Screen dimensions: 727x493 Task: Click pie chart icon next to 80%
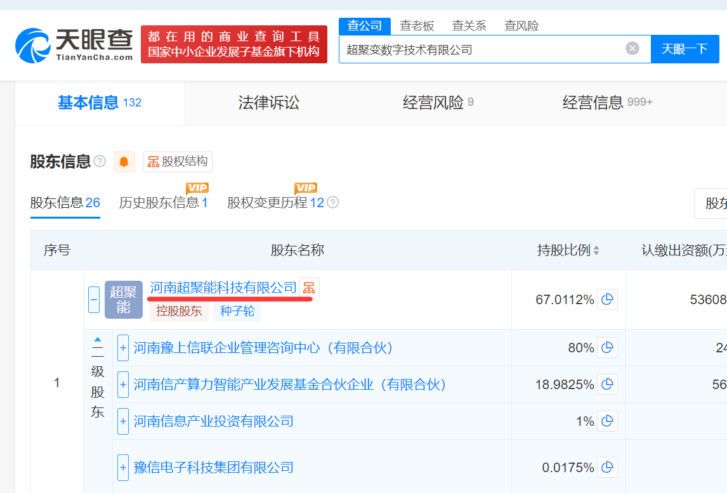607,348
